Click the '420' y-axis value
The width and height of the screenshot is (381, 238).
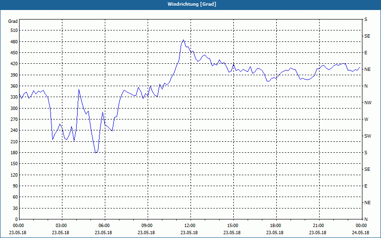pos(14,64)
